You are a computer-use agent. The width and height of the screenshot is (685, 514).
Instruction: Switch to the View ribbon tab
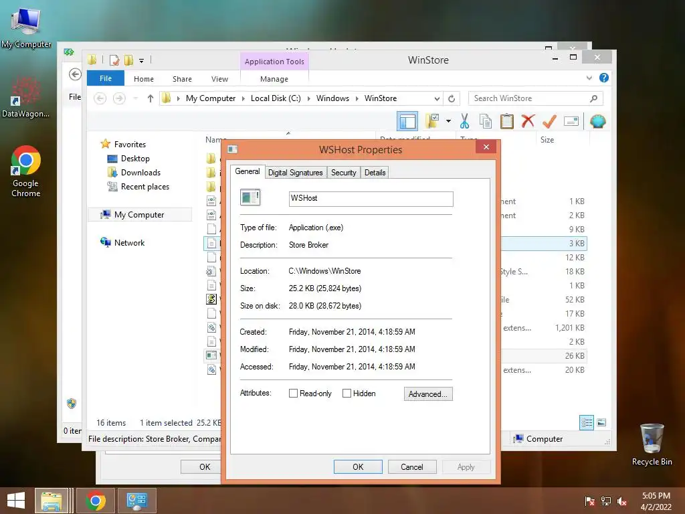click(219, 79)
